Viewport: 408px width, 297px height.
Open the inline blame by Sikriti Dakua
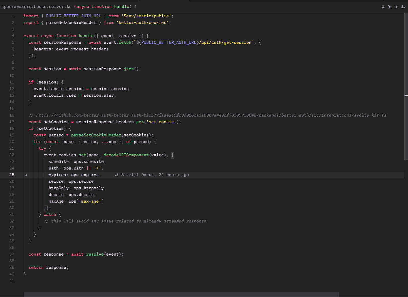coord(155,175)
